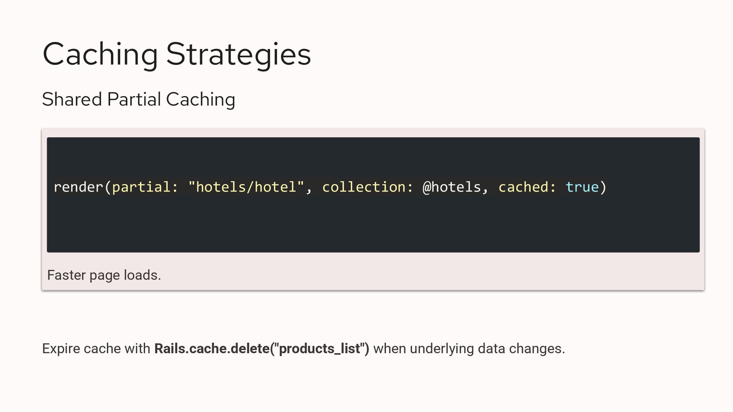Image resolution: width=733 pixels, height=412 pixels.
Task: Click the comma after @hotels
Action: (485, 188)
